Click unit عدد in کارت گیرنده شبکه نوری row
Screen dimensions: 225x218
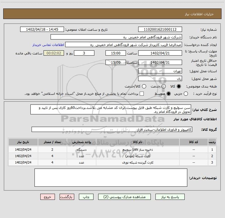[81, 162]
